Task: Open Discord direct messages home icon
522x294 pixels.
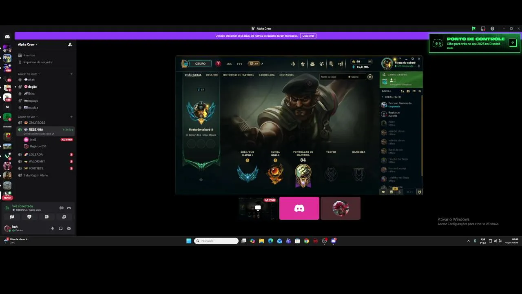Action: click(7, 37)
